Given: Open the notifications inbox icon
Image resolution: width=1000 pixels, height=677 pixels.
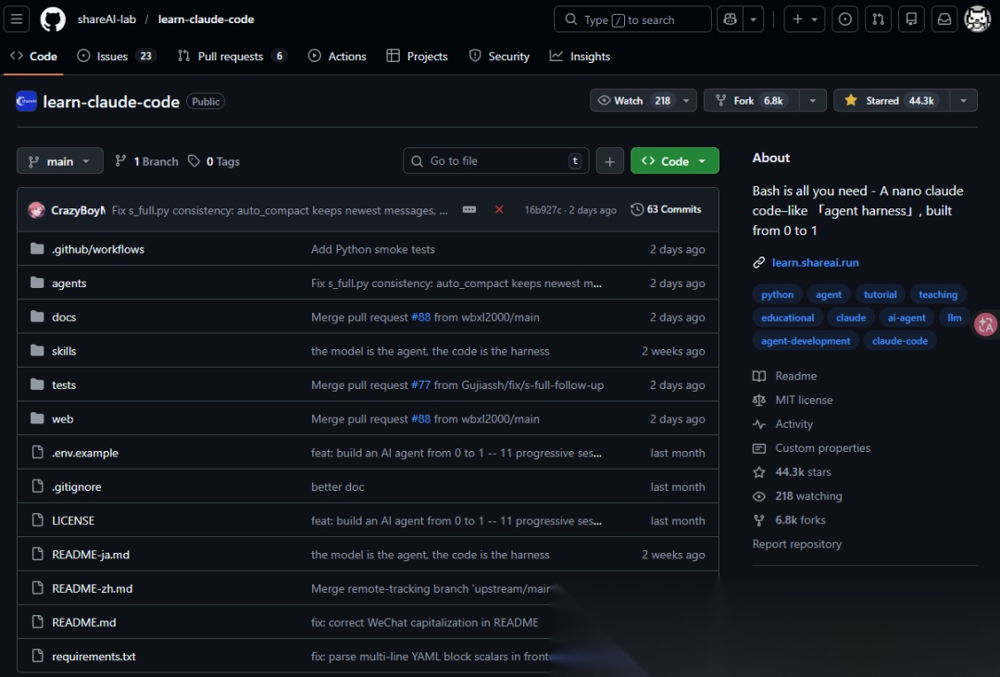Looking at the screenshot, I should (944, 19).
